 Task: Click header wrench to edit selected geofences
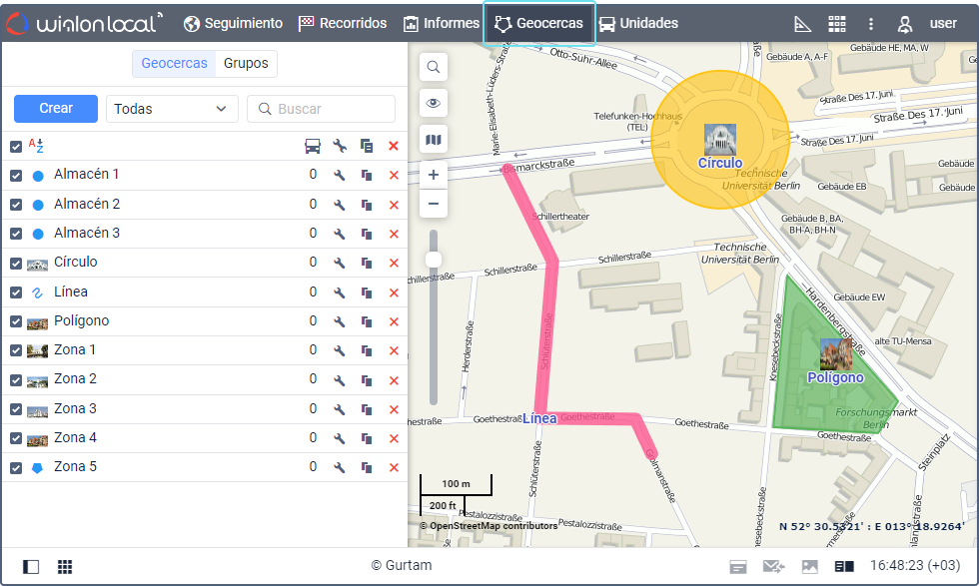340,146
